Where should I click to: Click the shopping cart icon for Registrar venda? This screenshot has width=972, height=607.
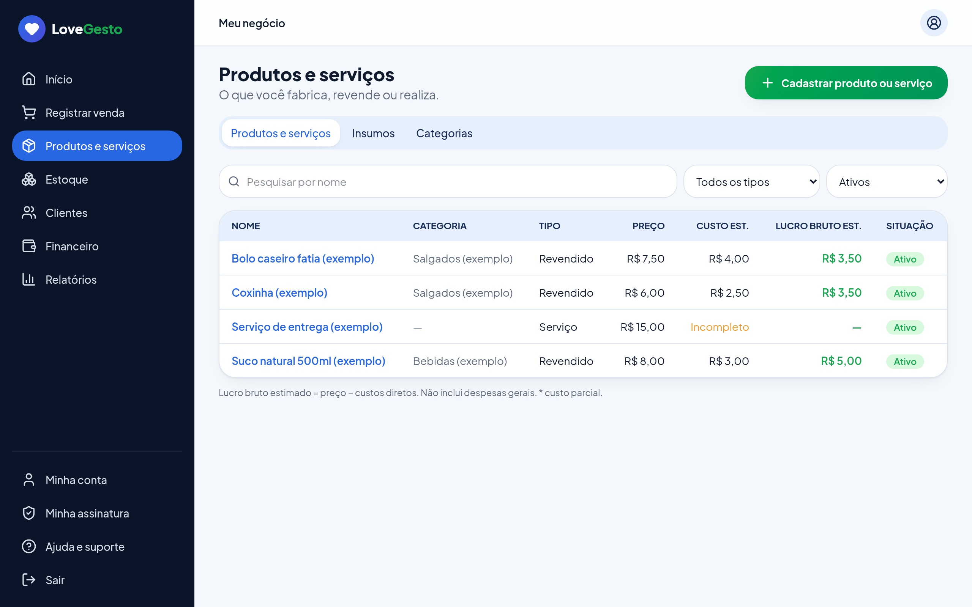coord(29,112)
